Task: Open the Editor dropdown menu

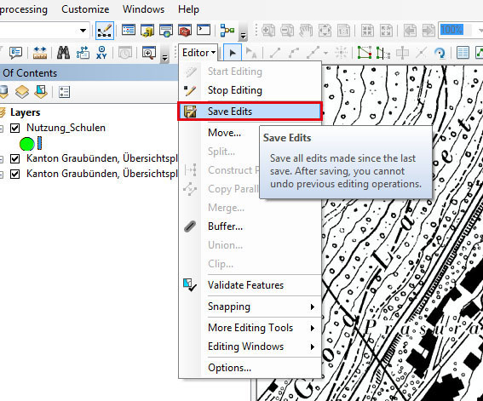Action: click(198, 53)
